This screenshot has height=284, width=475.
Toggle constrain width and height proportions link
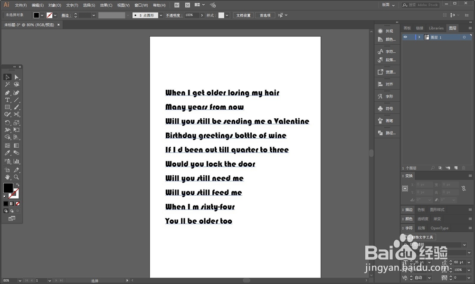(x=464, y=189)
